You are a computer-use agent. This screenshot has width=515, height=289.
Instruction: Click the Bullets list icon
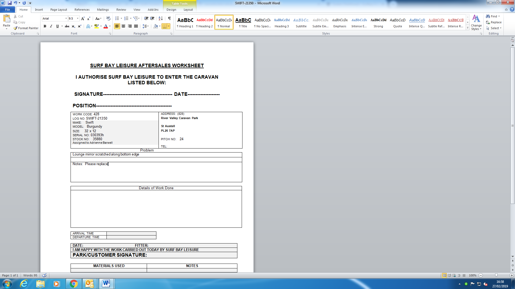(x=117, y=18)
